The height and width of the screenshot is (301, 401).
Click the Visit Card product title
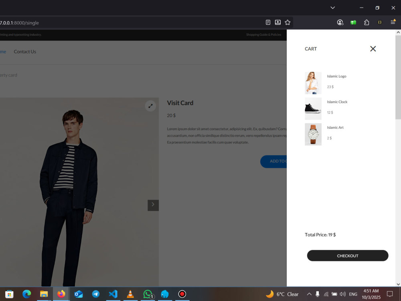point(180,103)
